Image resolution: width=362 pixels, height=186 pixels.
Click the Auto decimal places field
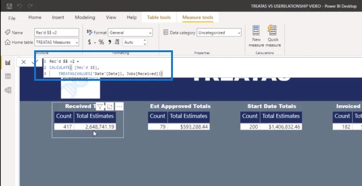point(132,42)
